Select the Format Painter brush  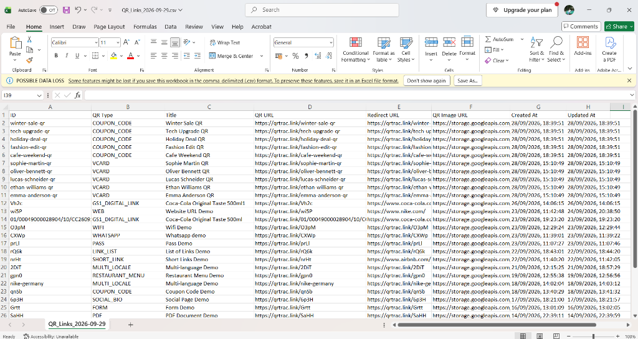(29, 60)
